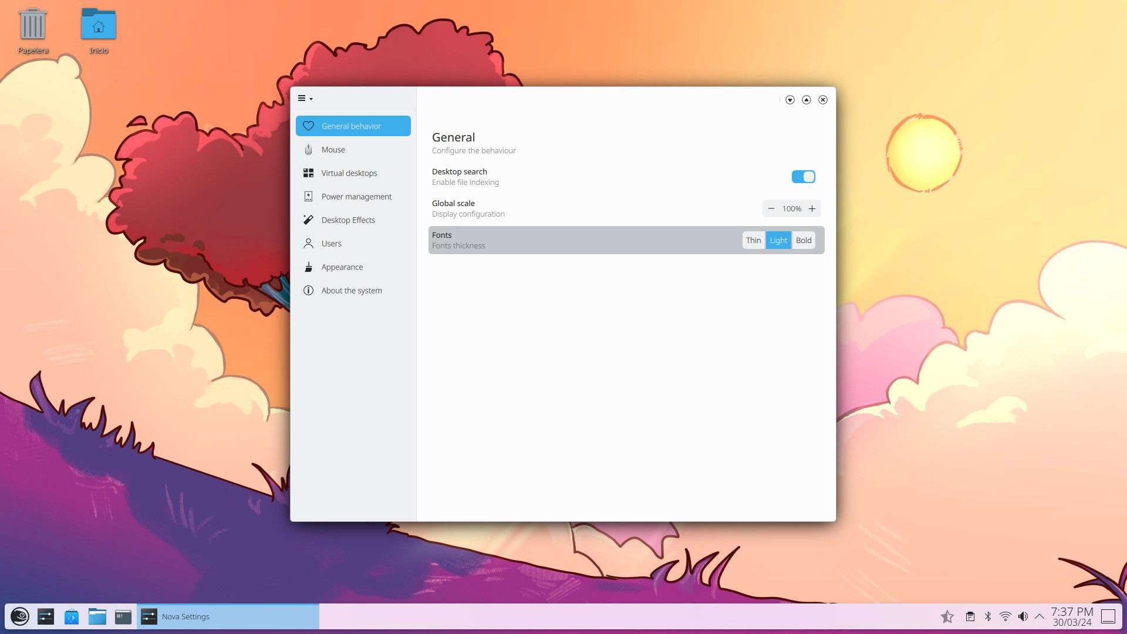The height and width of the screenshot is (634, 1127).
Task: Open the openSUSE application launcher in the taskbar
Action: (x=21, y=616)
